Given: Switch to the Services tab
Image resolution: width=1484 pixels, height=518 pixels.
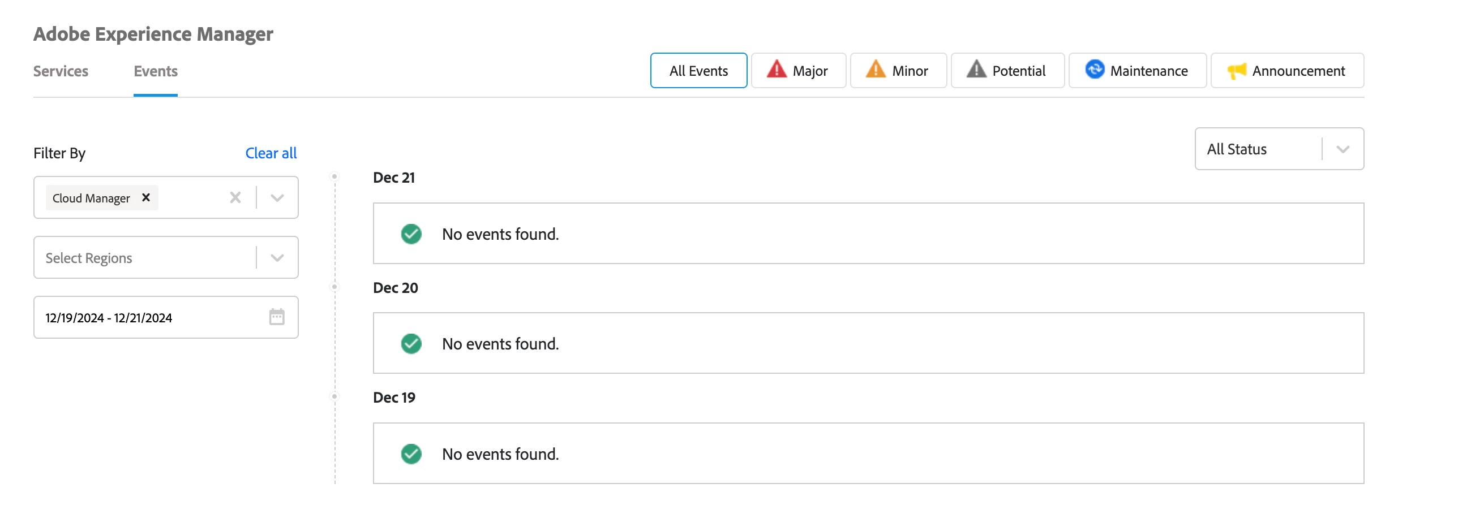Looking at the screenshot, I should pyautogui.click(x=61, y=71).
